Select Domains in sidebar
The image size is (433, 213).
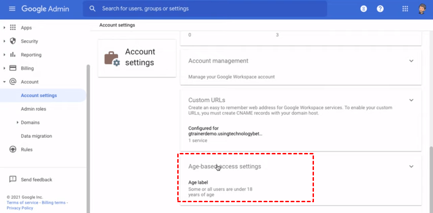30,122
